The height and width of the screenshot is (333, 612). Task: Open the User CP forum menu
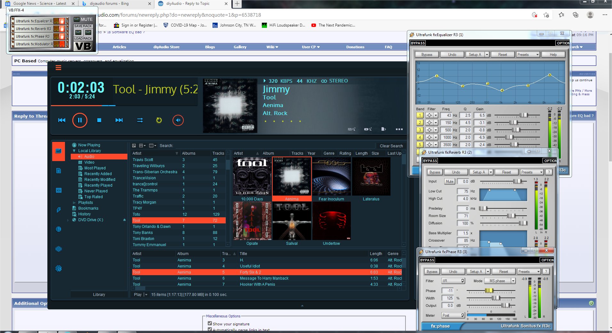[310, 47]
